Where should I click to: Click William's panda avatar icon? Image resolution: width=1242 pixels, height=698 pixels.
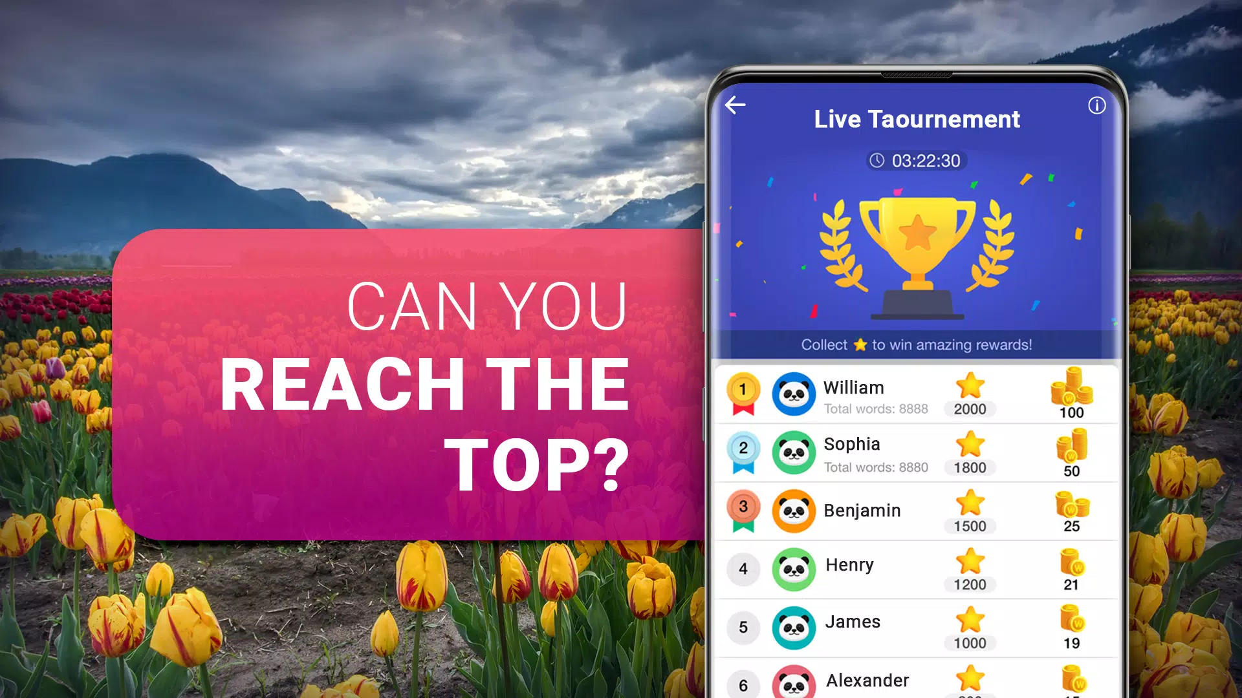[793, 394]
